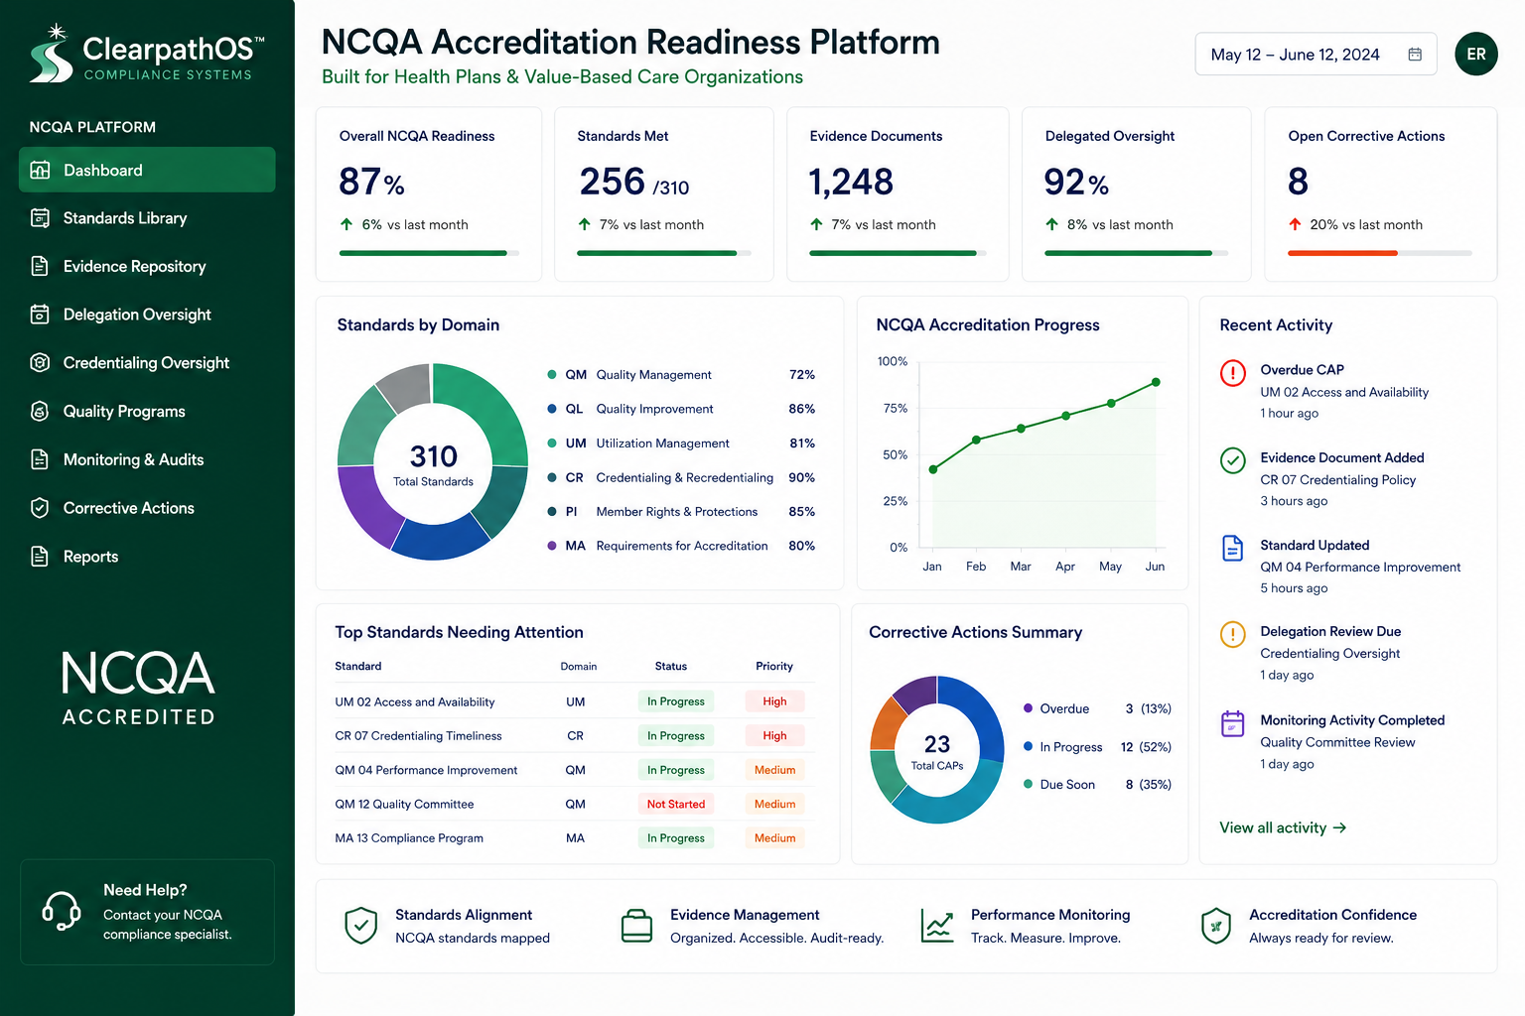The width and height of the screenshot is (1525, 1016).
Task: Open the Reports menu item
Action: pyautogui.click(x=147, y=557)
